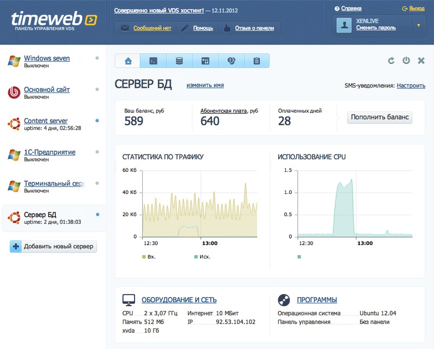The image size is (434, 349).
Task: Click the Справка question mark icon
Action: click(x=337, y=9)
